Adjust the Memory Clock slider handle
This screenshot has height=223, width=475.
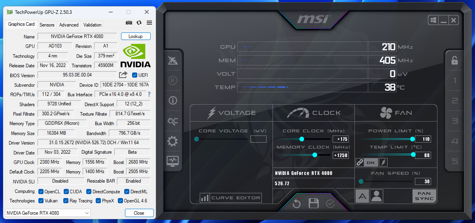point(315,155)
